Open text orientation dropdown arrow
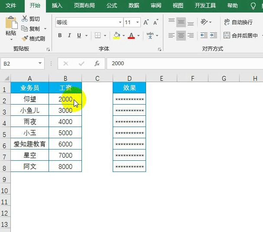 [210, 22]
